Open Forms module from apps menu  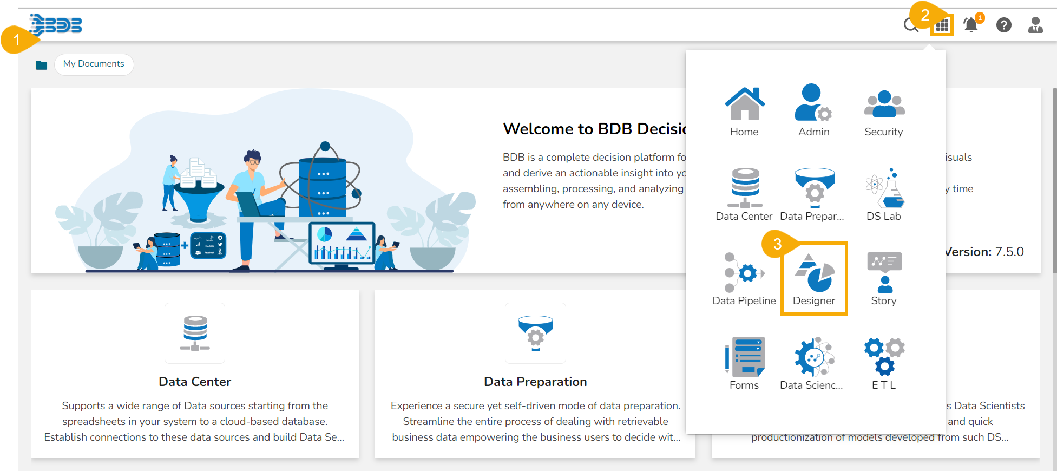point(744,364)
